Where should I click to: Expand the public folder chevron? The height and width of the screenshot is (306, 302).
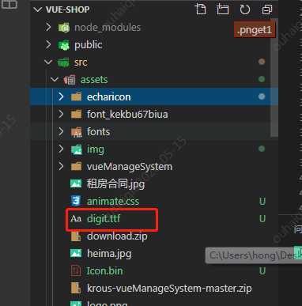tap(48, 44)
